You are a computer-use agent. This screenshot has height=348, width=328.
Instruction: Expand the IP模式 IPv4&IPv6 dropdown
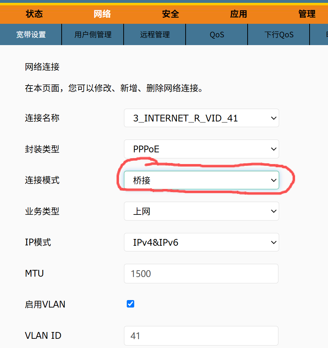pyautogui.click(x=202, y=242)
